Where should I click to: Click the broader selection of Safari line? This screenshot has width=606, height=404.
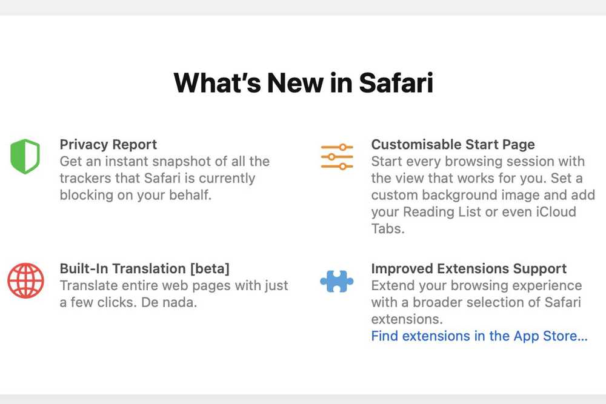point(476,302)
